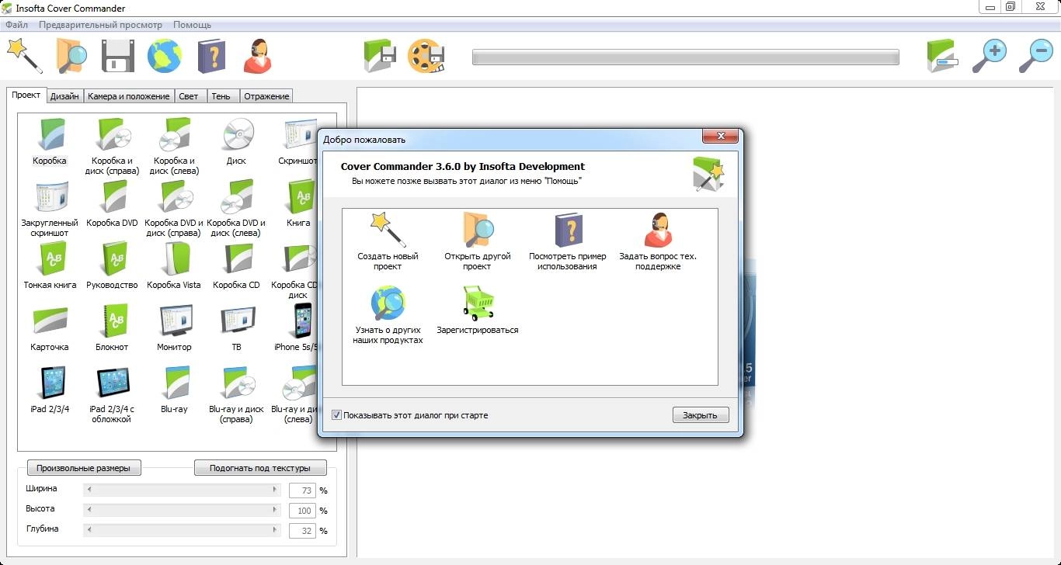Screen dimensions: 1061x565
Task: Click Открыть другой проект in welcome dialog
Action: pyautogui.click(x=477, y=241)
